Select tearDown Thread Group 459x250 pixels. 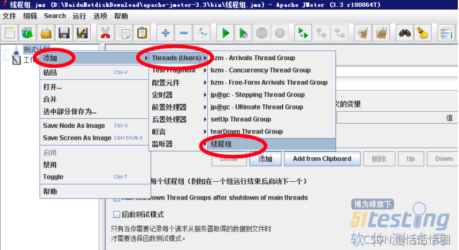pos(272,131)
